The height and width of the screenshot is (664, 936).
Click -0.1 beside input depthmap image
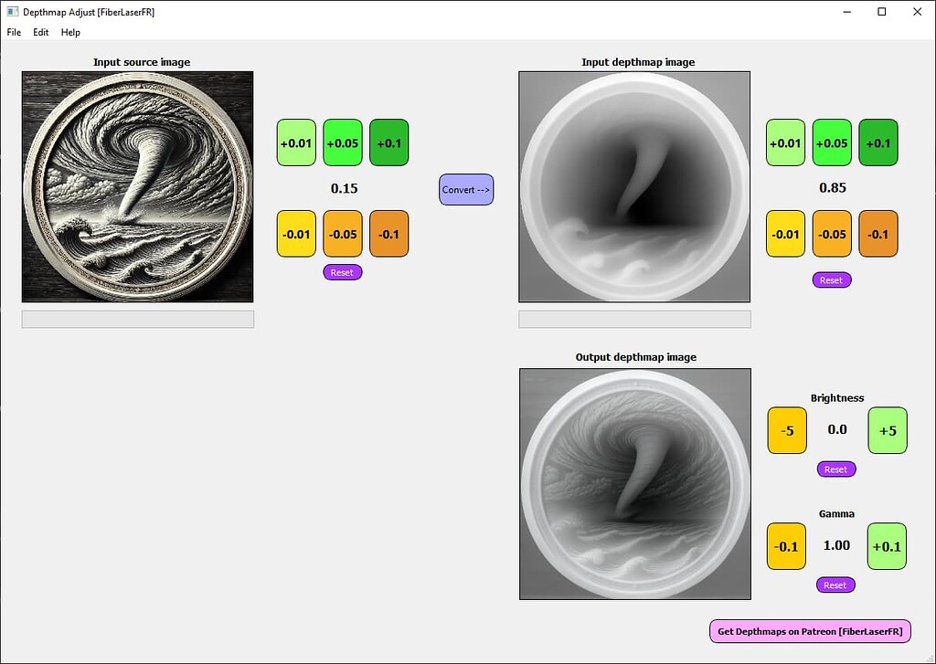[x=877, y=234]
